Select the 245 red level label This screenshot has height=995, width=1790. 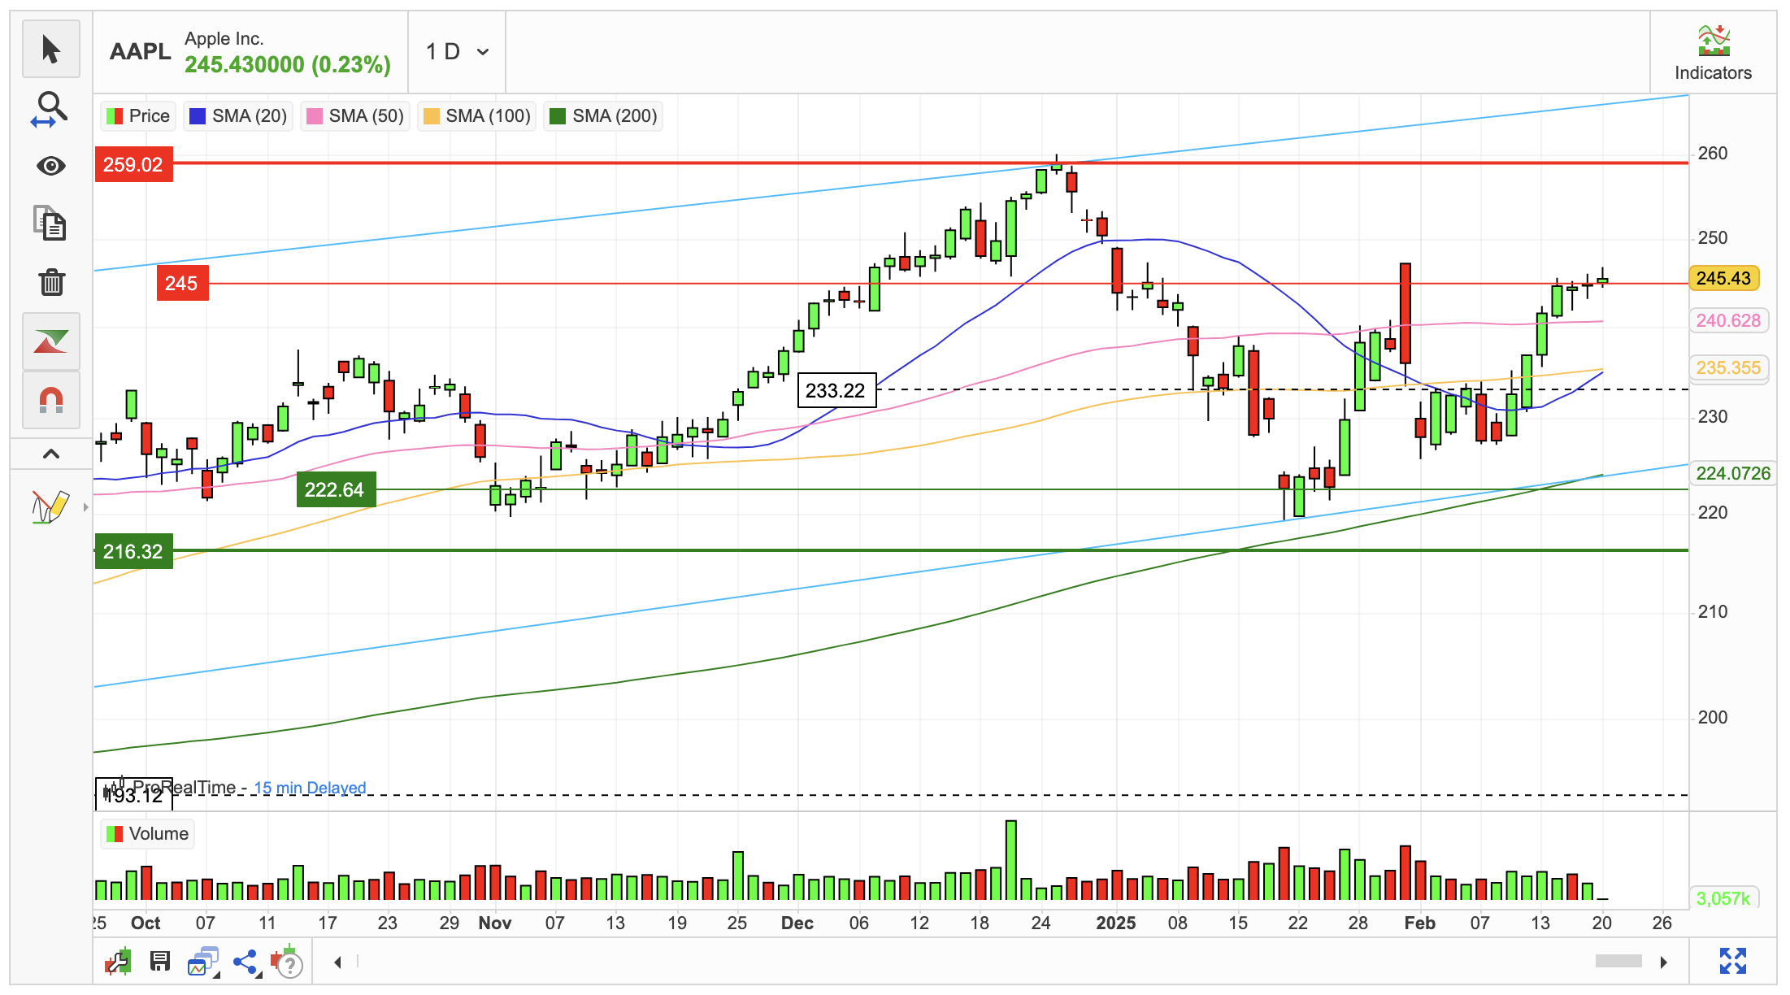[x=182, y=284]
